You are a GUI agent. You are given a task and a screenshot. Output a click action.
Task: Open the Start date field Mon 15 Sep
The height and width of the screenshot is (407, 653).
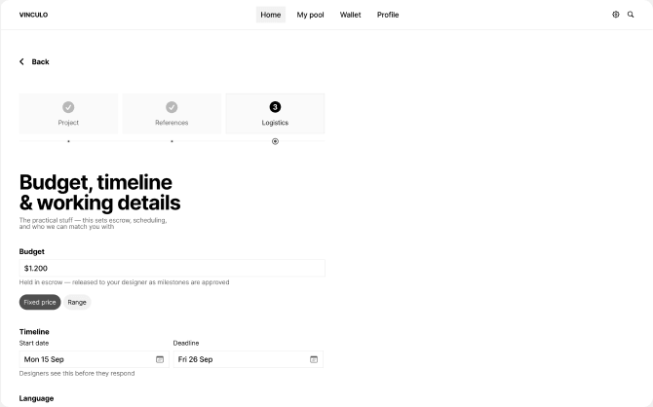point(95,359)
